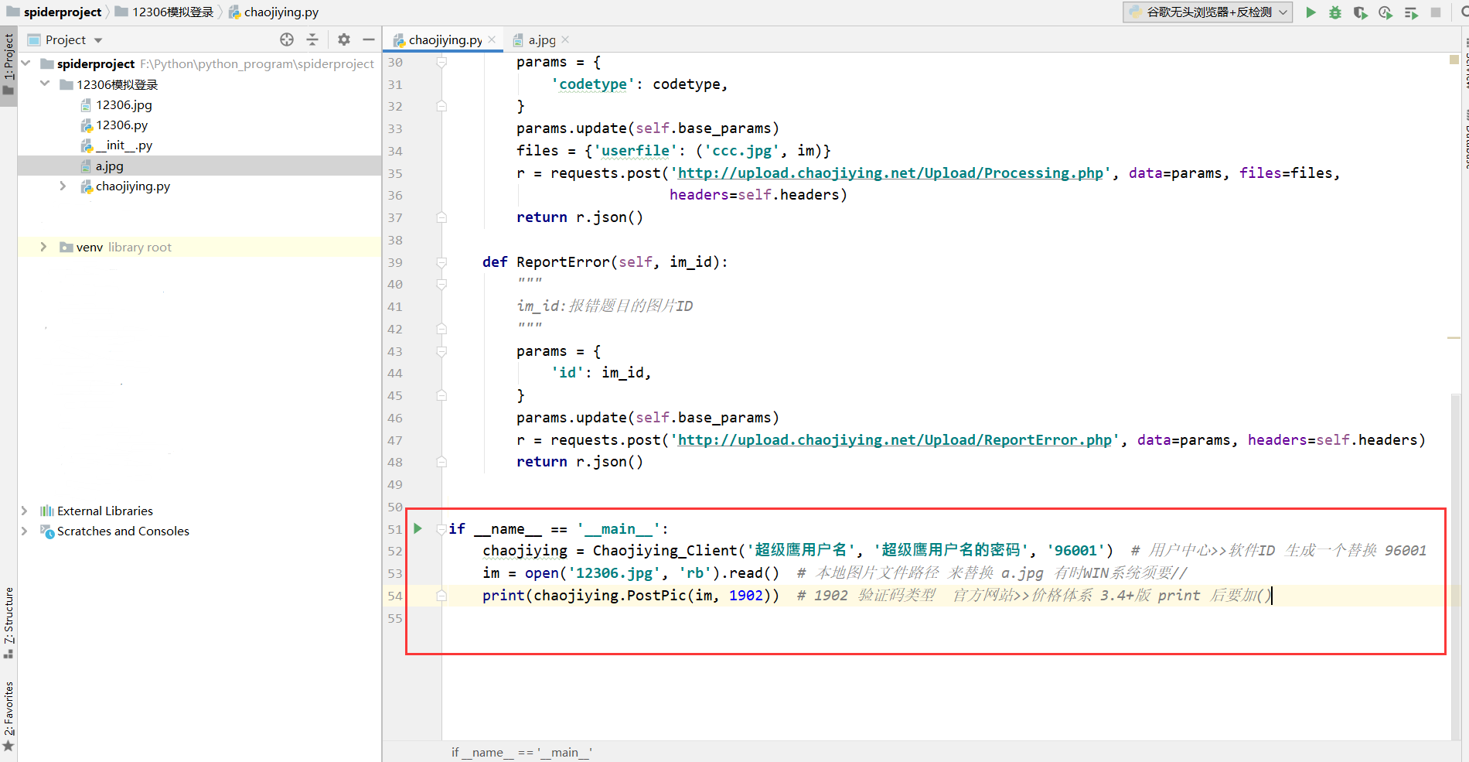The width and height of the screenshot is (1469, 762).
Task: Start debugging with the bug icon
Action: [x=1335, y=12]
